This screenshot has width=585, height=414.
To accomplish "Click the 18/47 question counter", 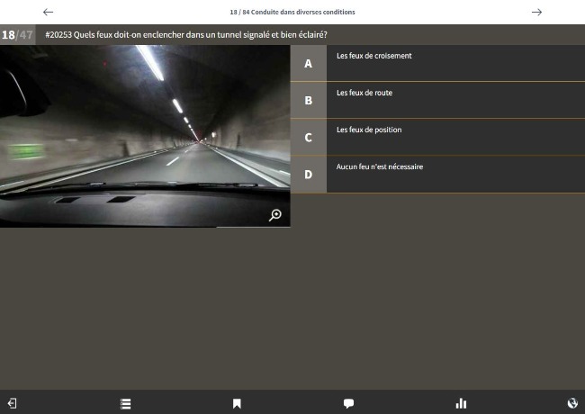I will [x=17, y=35].
